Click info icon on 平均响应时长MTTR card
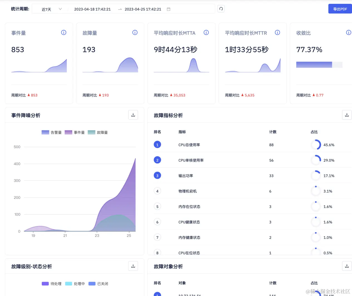Viewport: 352px width, 296px height. [x=277, y=32]
